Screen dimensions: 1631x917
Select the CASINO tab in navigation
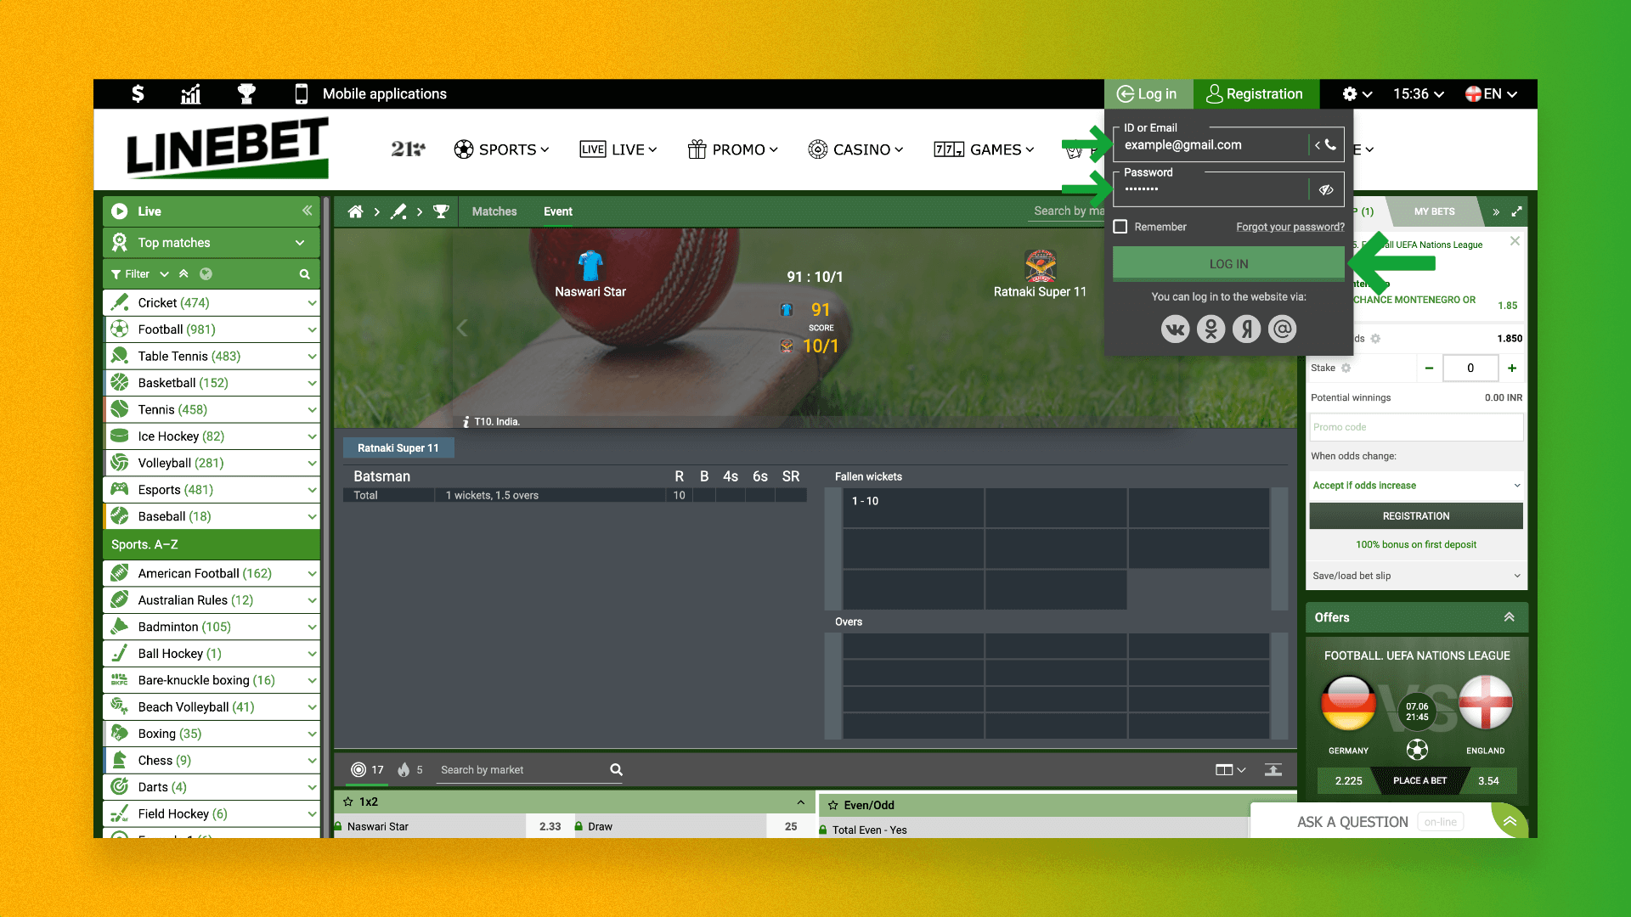point(855,149)
